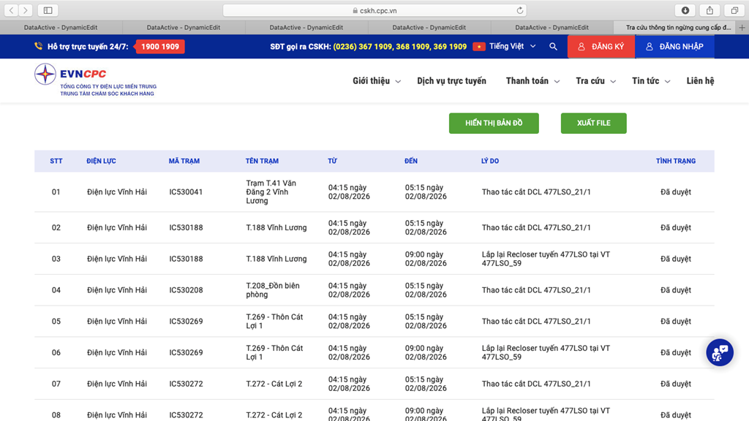The height and width of the screenshot is (421, 749).
Task: Reload the page via refresh icon
Action: coord(520,10)
